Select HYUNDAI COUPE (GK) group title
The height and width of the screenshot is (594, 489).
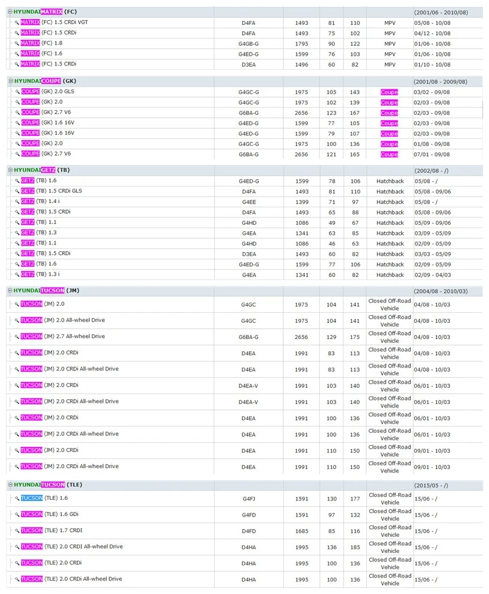tap(45, 80)
